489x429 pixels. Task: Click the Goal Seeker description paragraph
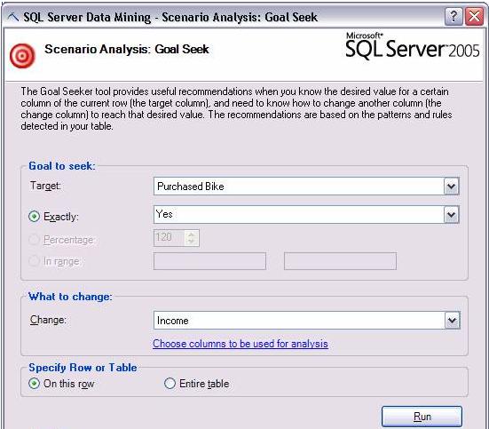236,108
